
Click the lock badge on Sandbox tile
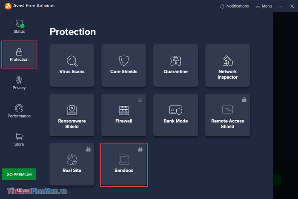(140, 149)
